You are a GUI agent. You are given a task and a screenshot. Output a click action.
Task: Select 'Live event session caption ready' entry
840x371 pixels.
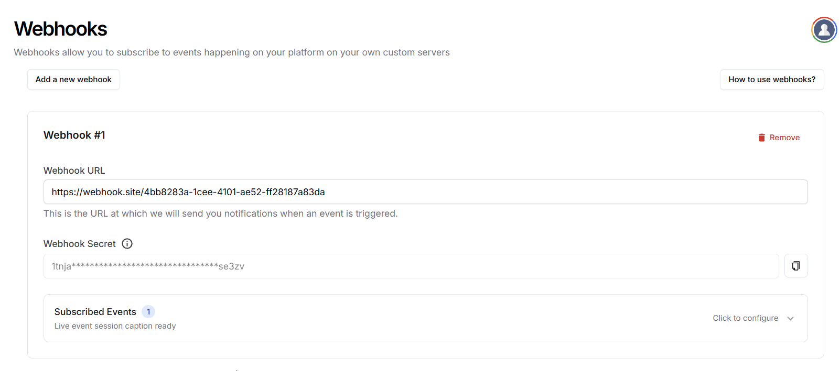point(115,325)
